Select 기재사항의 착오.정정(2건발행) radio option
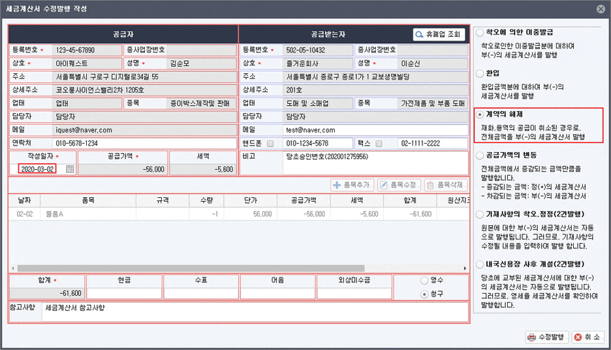Screen dimensions: 611x350 pos(480,214)
